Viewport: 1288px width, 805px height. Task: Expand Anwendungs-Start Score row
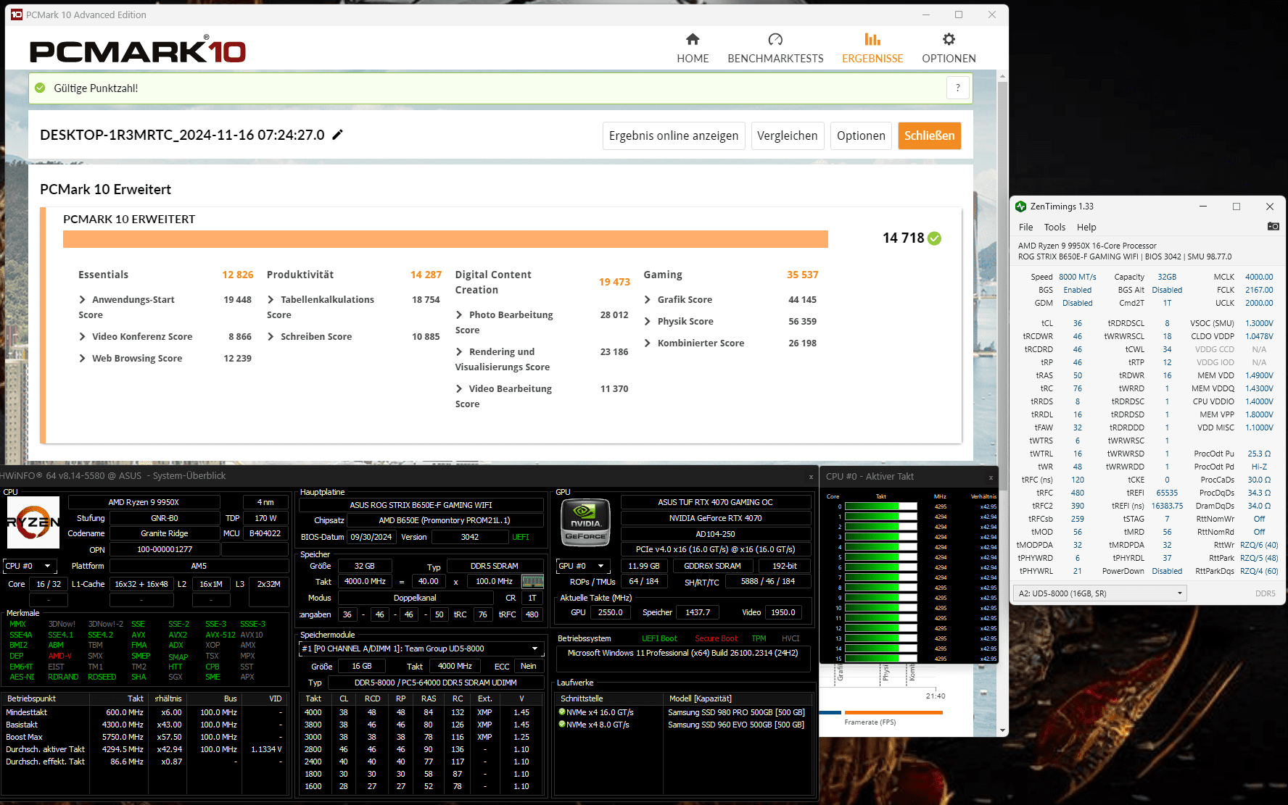pos(83,299)
